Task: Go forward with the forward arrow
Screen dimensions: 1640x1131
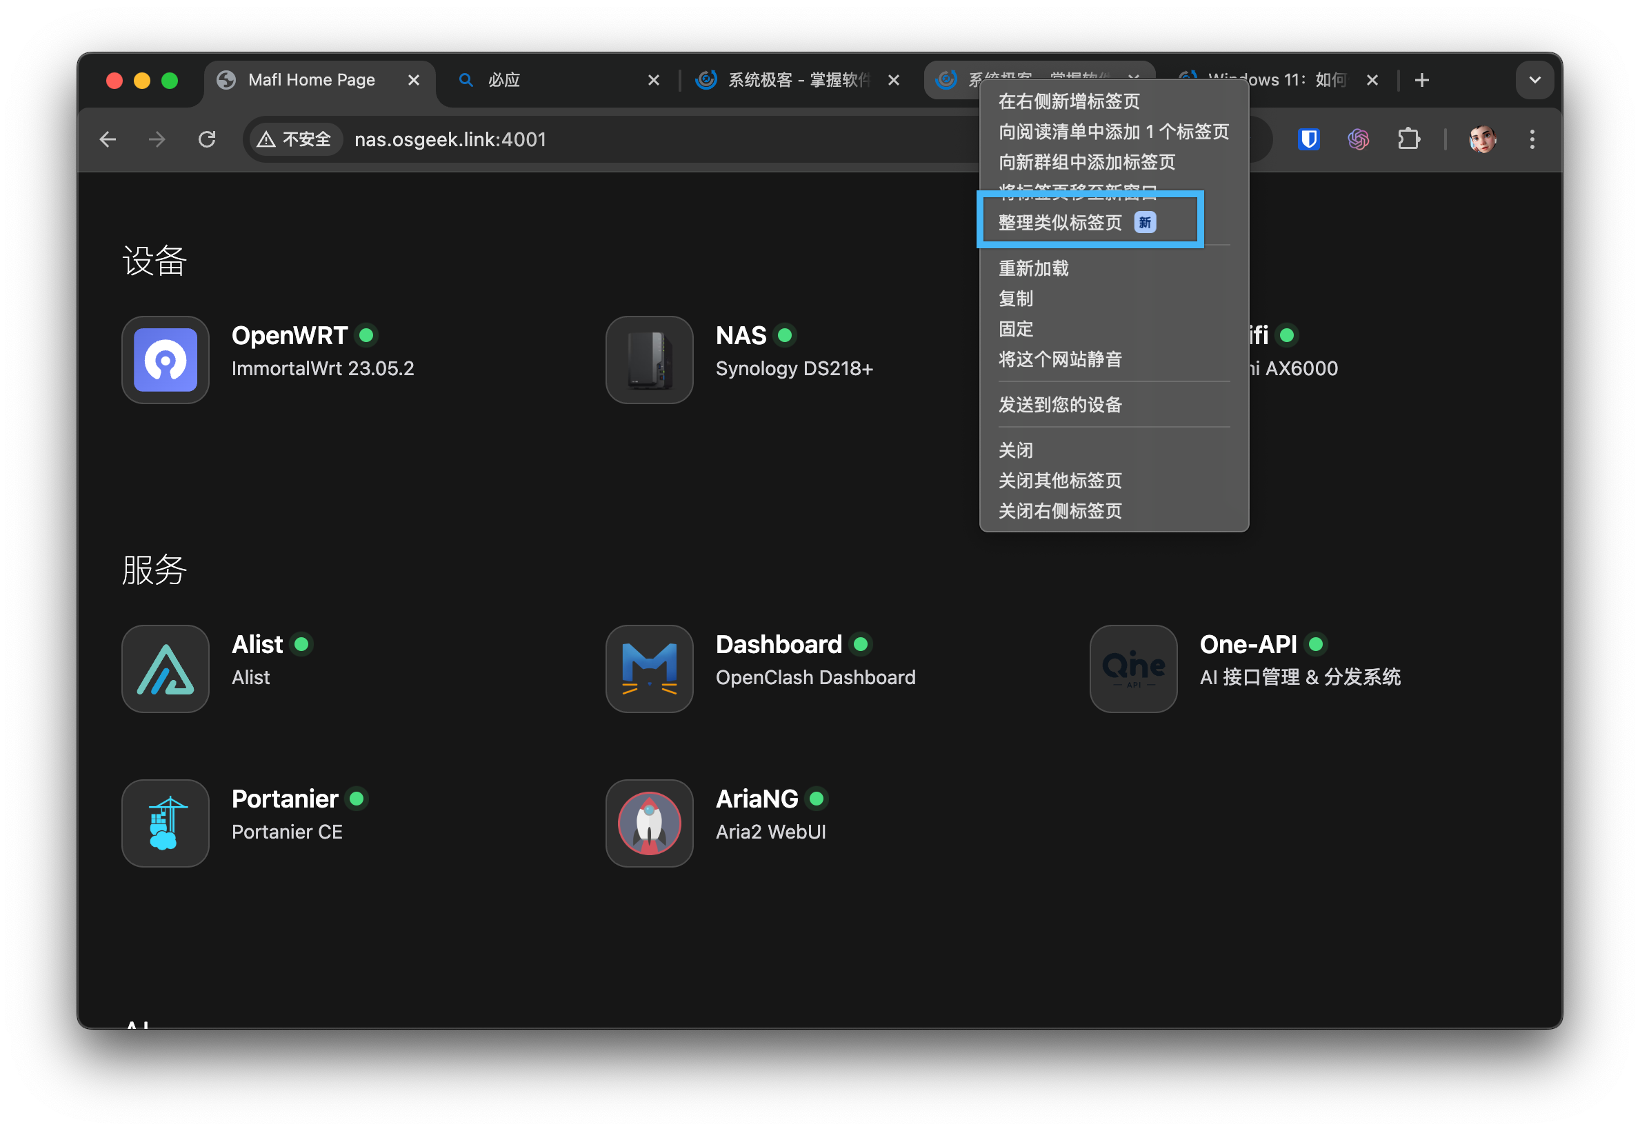Action: tap(157, 139)
